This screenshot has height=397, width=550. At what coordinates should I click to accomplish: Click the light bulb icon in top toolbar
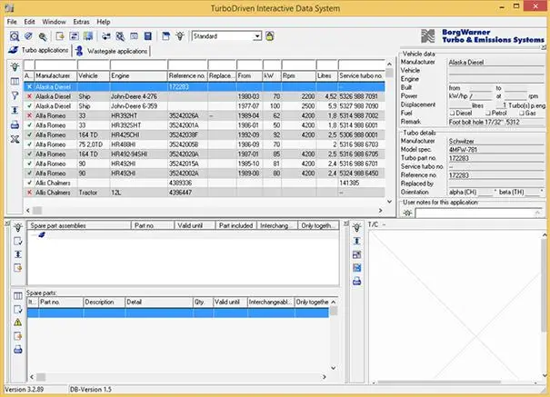181,36
